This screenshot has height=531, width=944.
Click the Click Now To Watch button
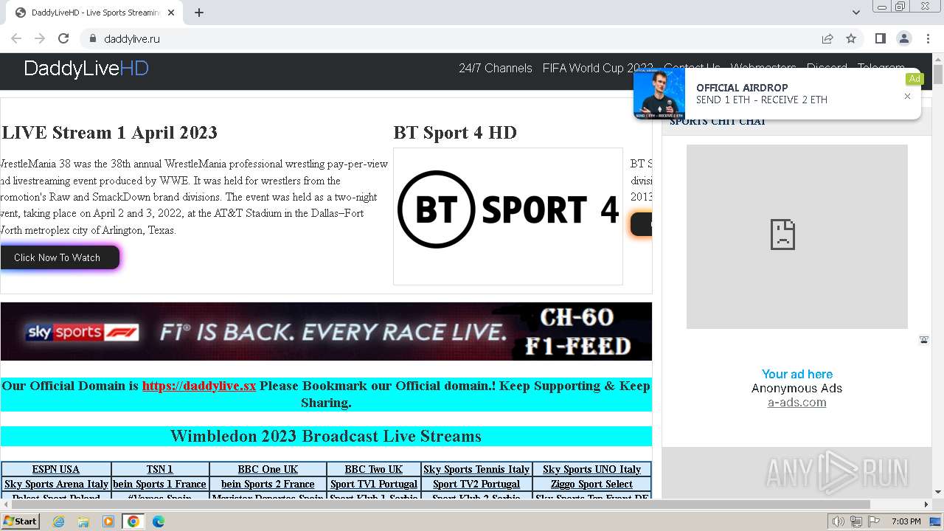click(59, 257)
